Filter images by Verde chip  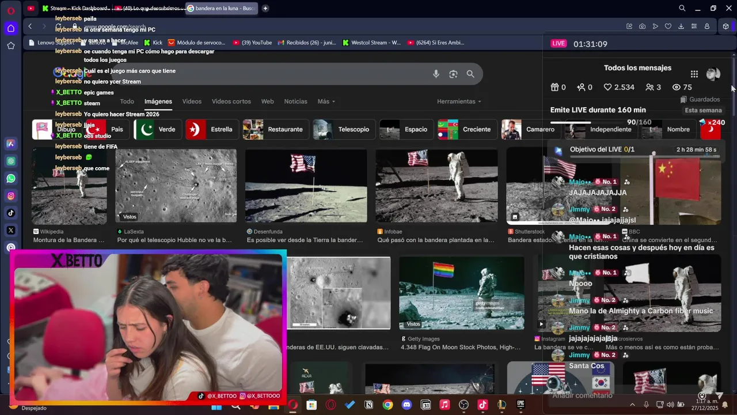(158, 129)
